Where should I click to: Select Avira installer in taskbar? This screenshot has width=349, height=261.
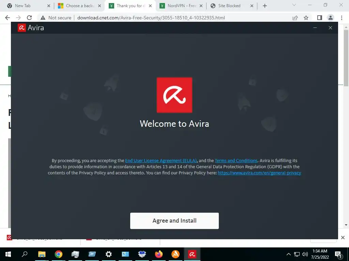(192, 254)
